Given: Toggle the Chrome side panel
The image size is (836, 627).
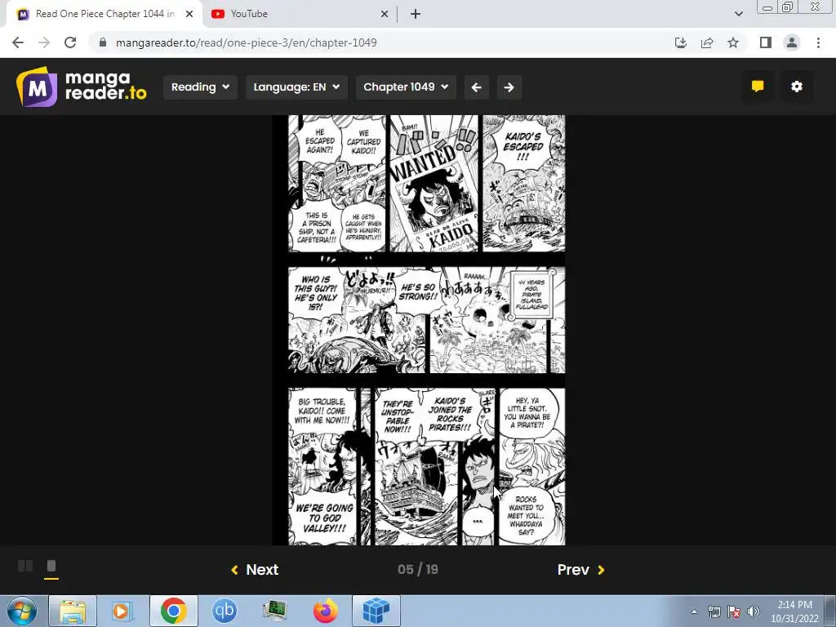Looking at the screenshot, I should [766, 42].
